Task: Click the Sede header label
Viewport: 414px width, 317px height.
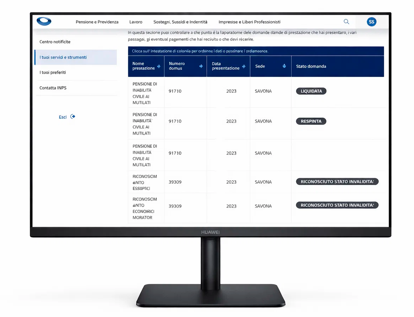Action: click(260, 66)
